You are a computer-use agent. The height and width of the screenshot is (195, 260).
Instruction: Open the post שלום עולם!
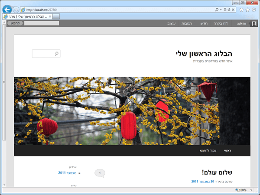pos(217,172)
